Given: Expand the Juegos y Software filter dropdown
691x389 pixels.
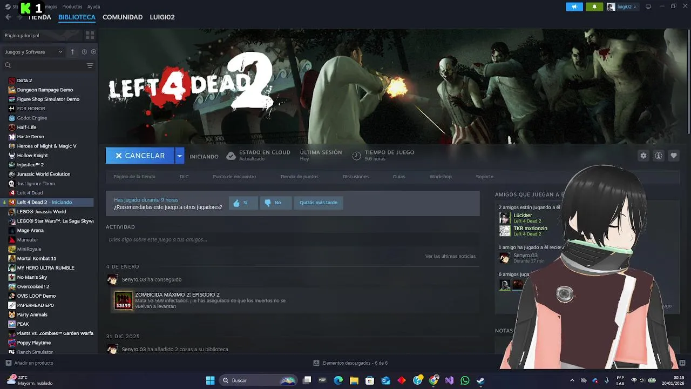Looking at the screenshot, I should pyautogui.click(x=33, y=52).
